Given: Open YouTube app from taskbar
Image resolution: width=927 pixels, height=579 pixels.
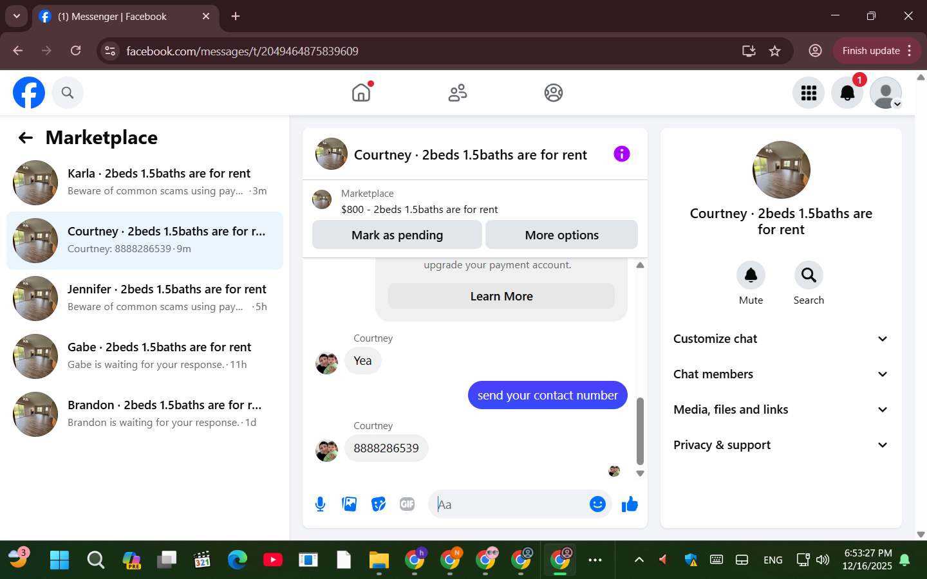Looking at the screenshot, I should [273, 560].
